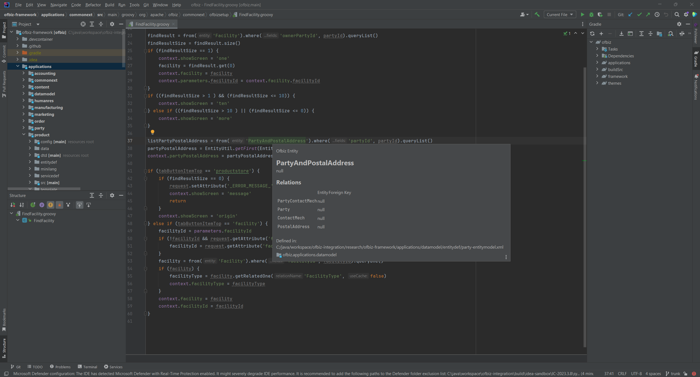Click commonext breadcrumb in navigation bar

point(81,15)
